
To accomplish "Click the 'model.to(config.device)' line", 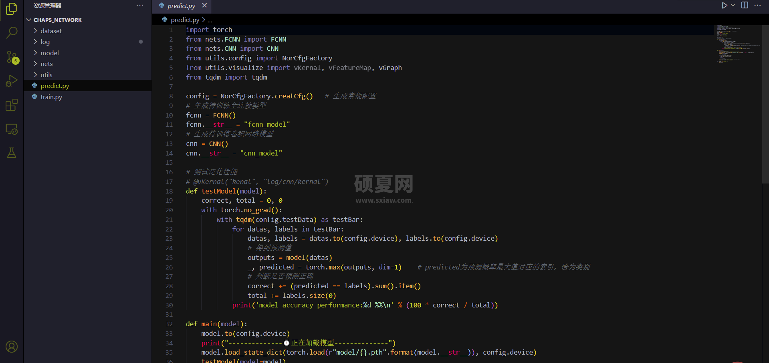I will (245, 333).
